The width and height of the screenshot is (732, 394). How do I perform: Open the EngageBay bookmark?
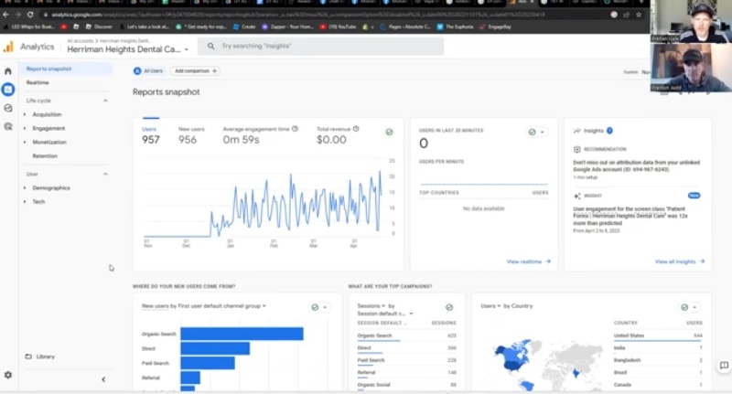(495, 27)
